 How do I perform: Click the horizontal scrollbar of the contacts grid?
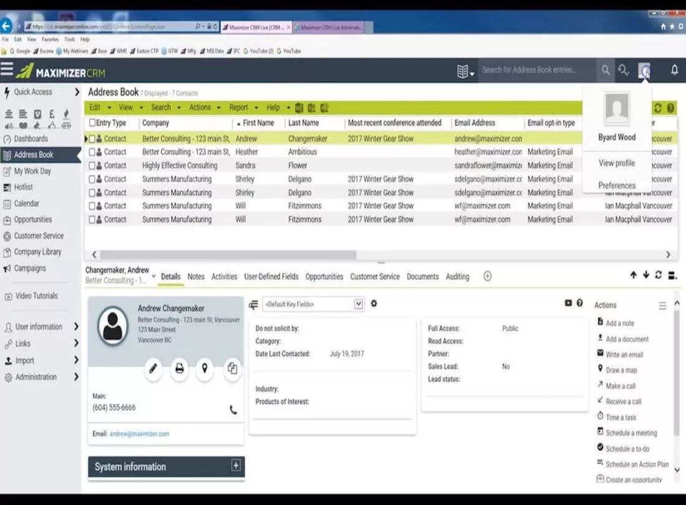point(228,254)
